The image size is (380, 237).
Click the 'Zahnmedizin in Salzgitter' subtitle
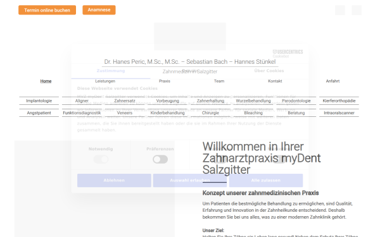pos(190,71)
